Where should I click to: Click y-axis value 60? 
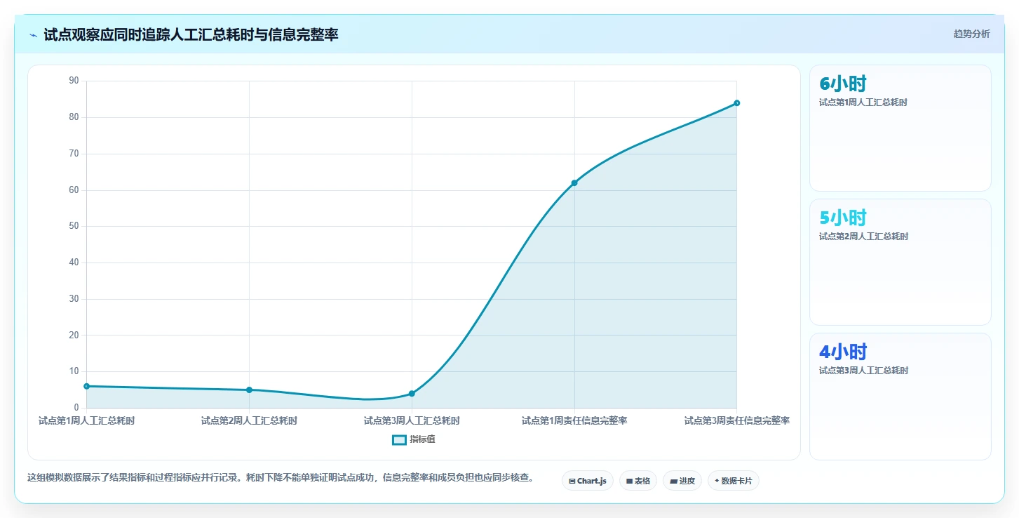74,190
